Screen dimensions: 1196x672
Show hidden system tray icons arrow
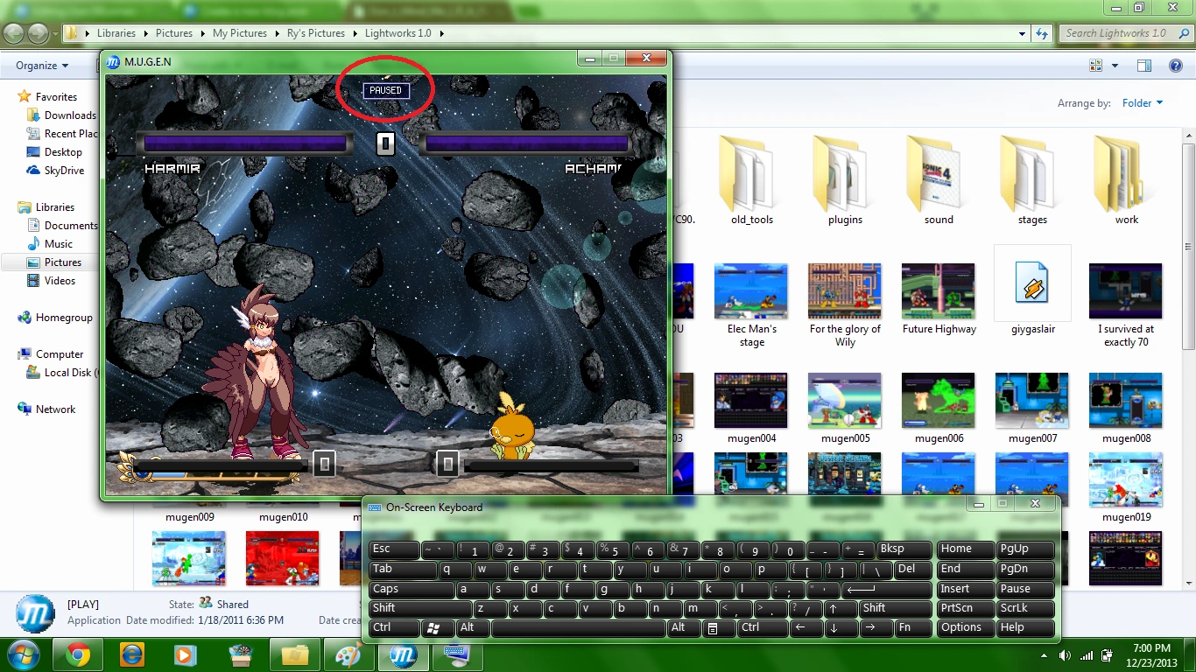(1045, 655)
